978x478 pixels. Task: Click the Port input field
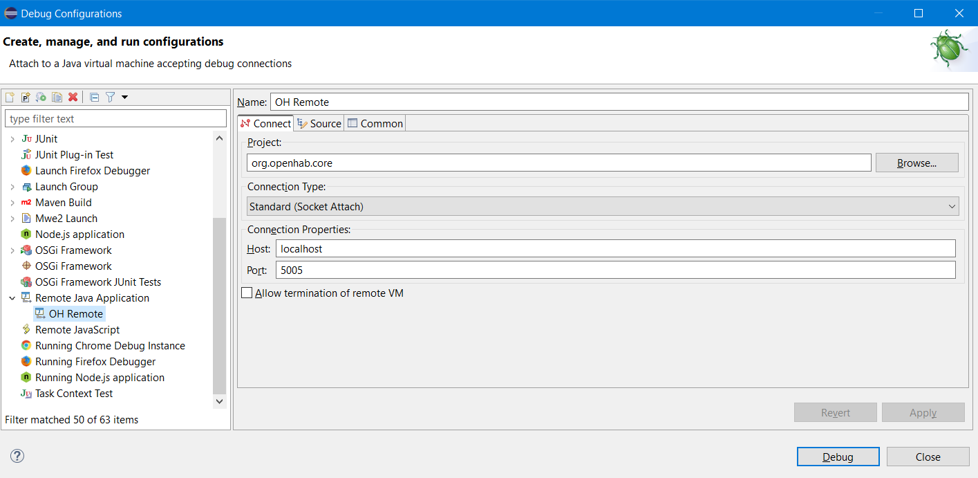pos(615,270)
